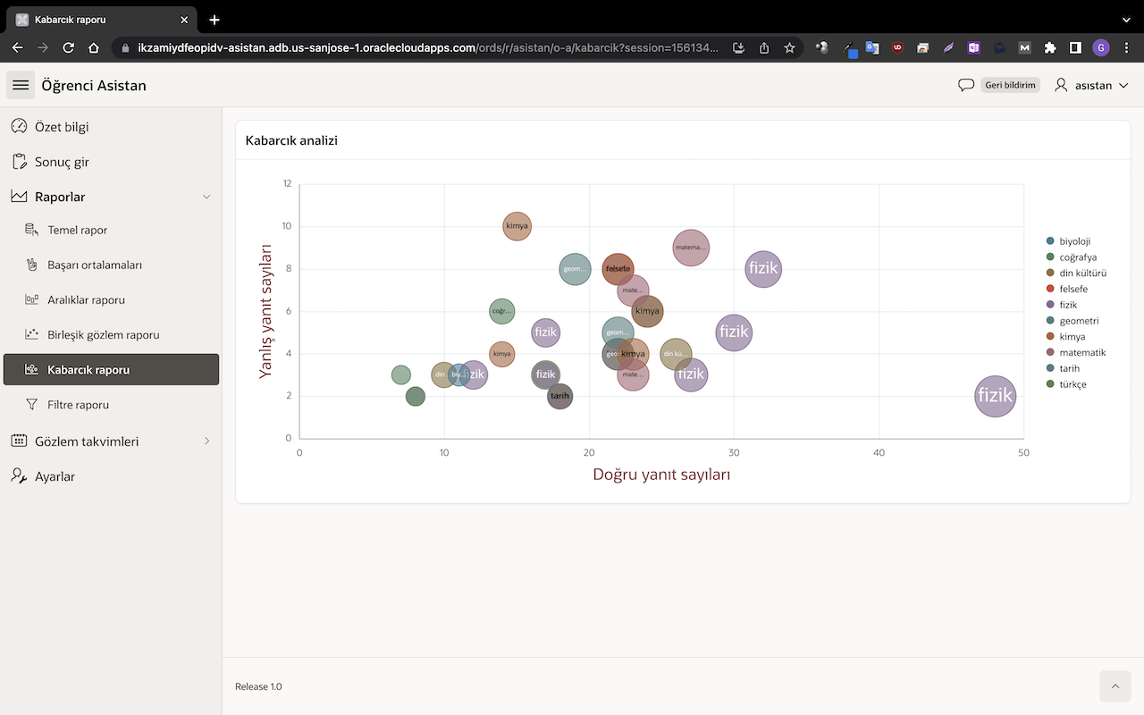
Task: Click the Özet bilgi gauge icon
Action: (19, 127)
